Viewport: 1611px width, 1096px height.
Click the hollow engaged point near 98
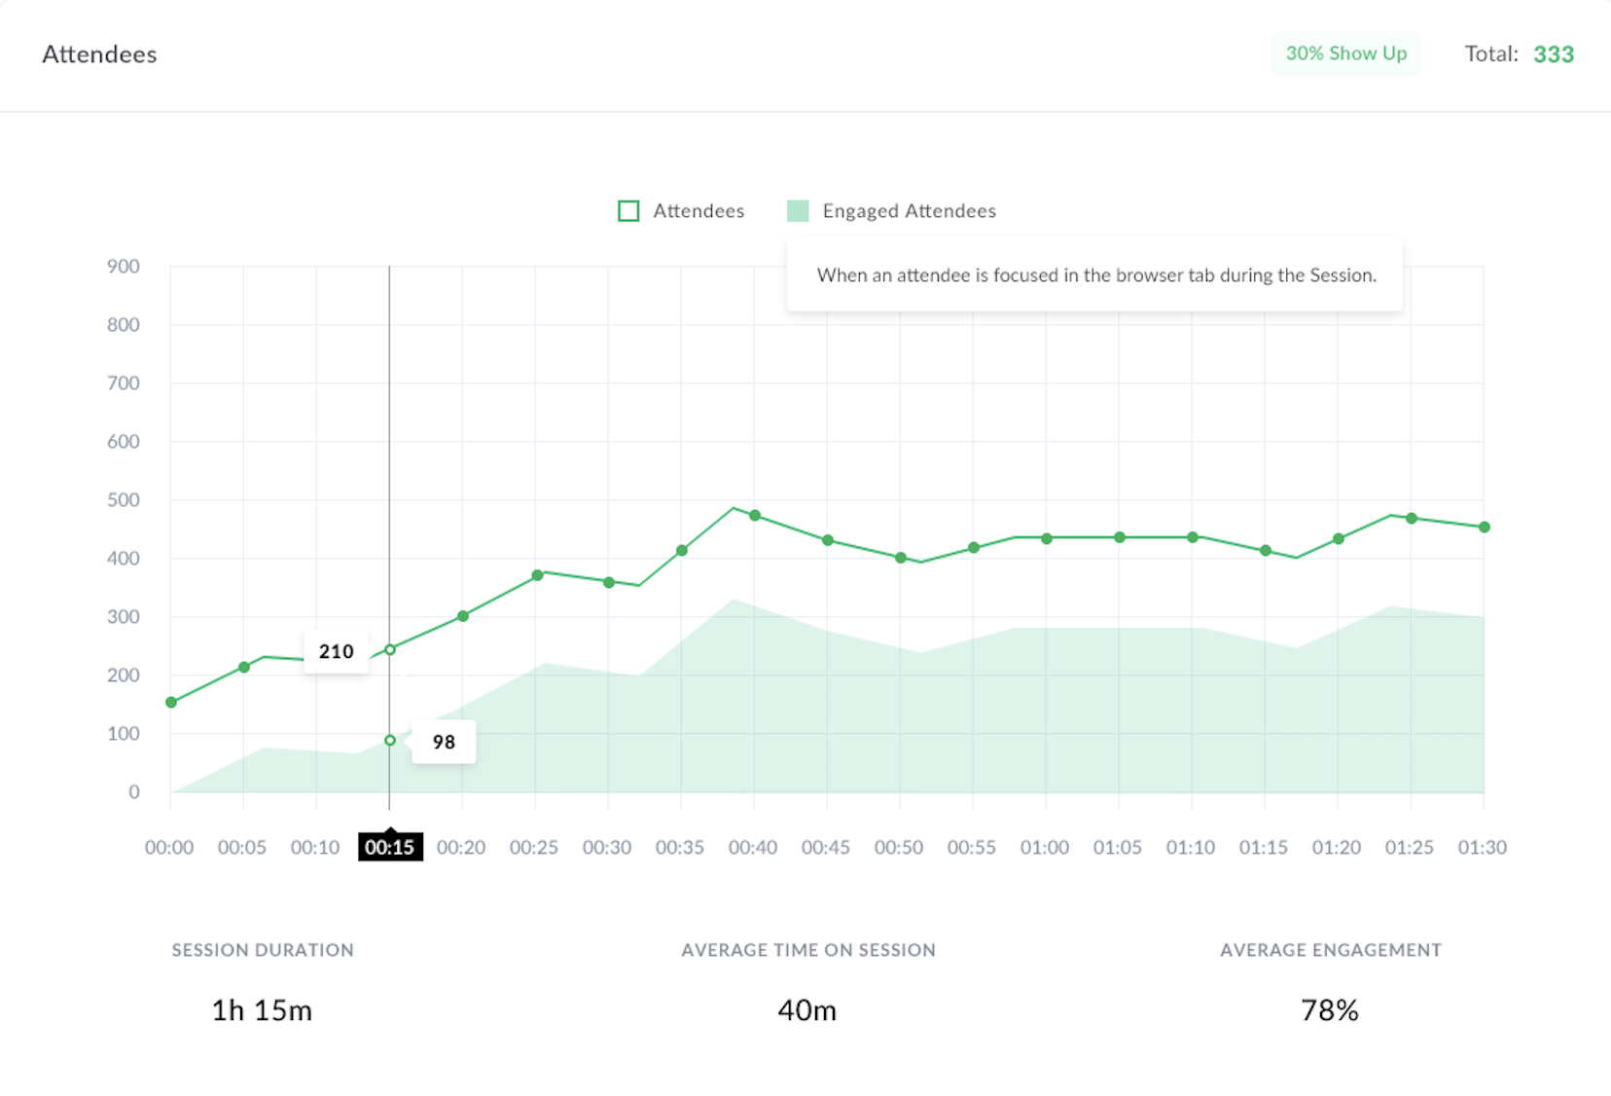(x=390, y=741)
